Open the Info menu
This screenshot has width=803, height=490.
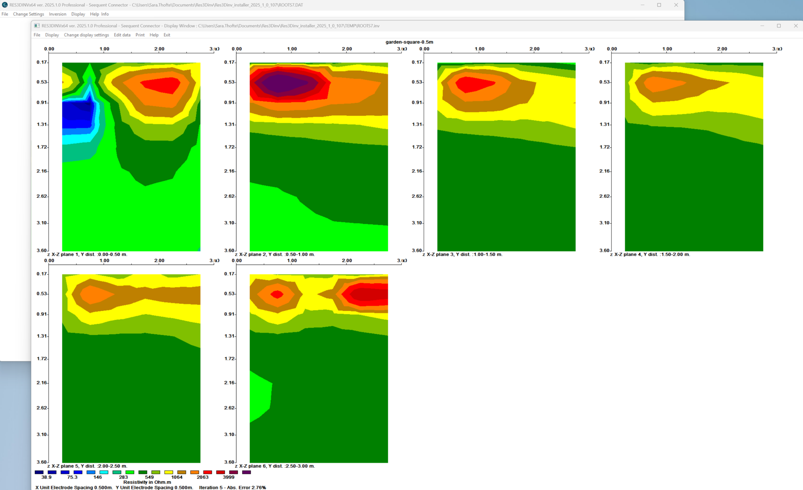(105, 14)
